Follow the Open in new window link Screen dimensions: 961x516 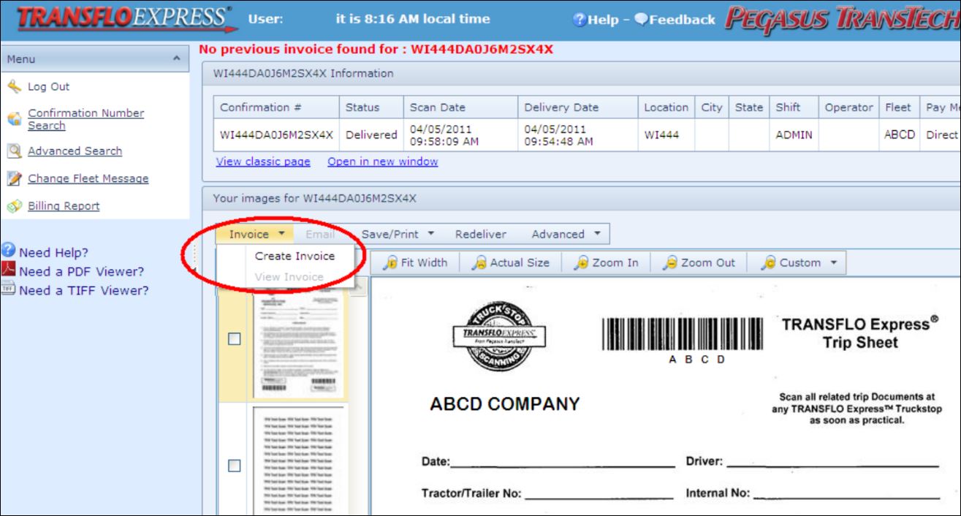[383, 162]
